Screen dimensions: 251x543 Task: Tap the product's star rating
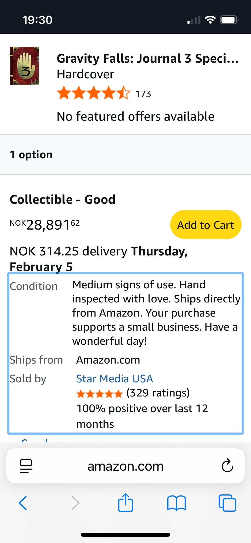coord(93,93)
